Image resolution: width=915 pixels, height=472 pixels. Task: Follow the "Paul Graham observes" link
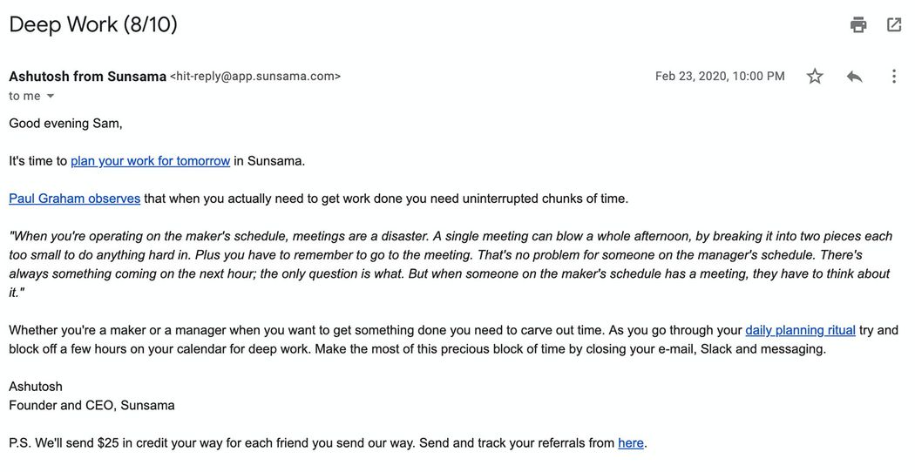coord(74,199)
